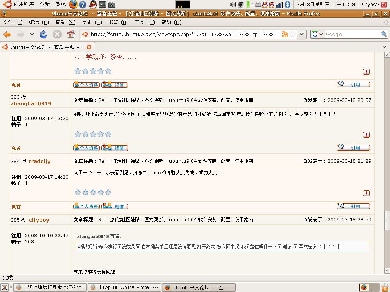Open 个人资料 for zhangbao0819 post
This screenshot has height=292, width=390.
coord(86,148)
